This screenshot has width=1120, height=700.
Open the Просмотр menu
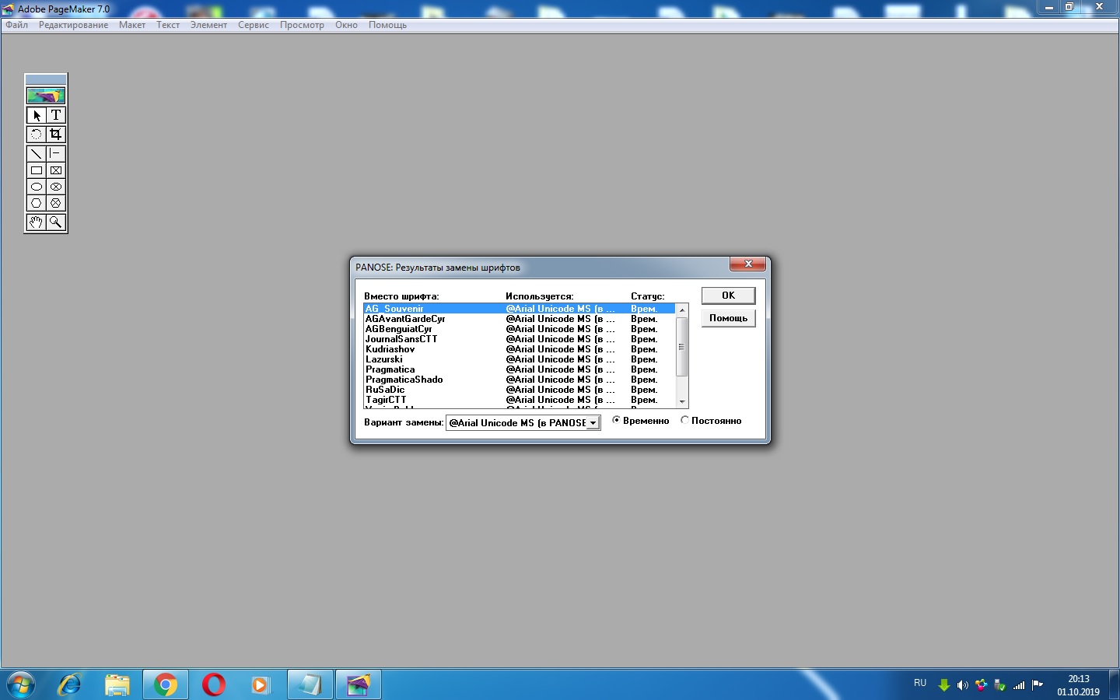[x=302, y=25]
